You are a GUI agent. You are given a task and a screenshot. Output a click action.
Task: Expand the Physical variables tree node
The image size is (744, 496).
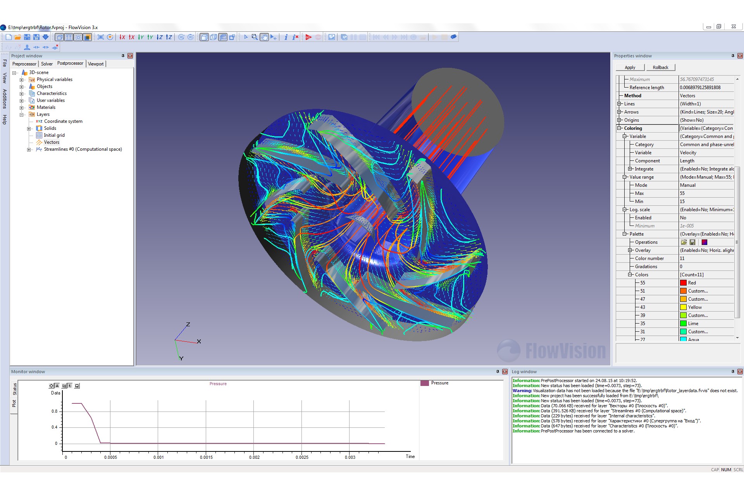pos(22,80)
